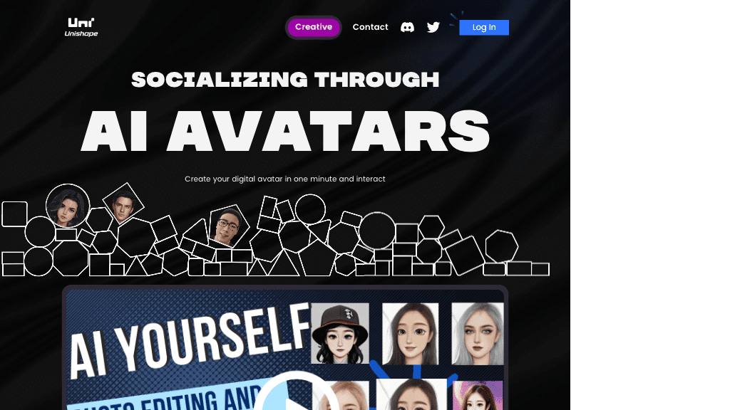
Task: Click the empty rounded square outline shape
Action: pyautogui.click(x=14, y=214)
